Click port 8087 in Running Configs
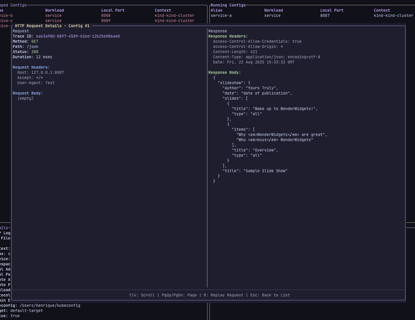This screenshot has width=415, height=320. (325, 16)
